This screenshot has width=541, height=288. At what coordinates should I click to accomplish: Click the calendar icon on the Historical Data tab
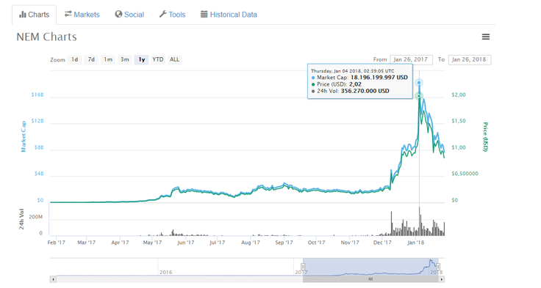(x=204, y=14)
